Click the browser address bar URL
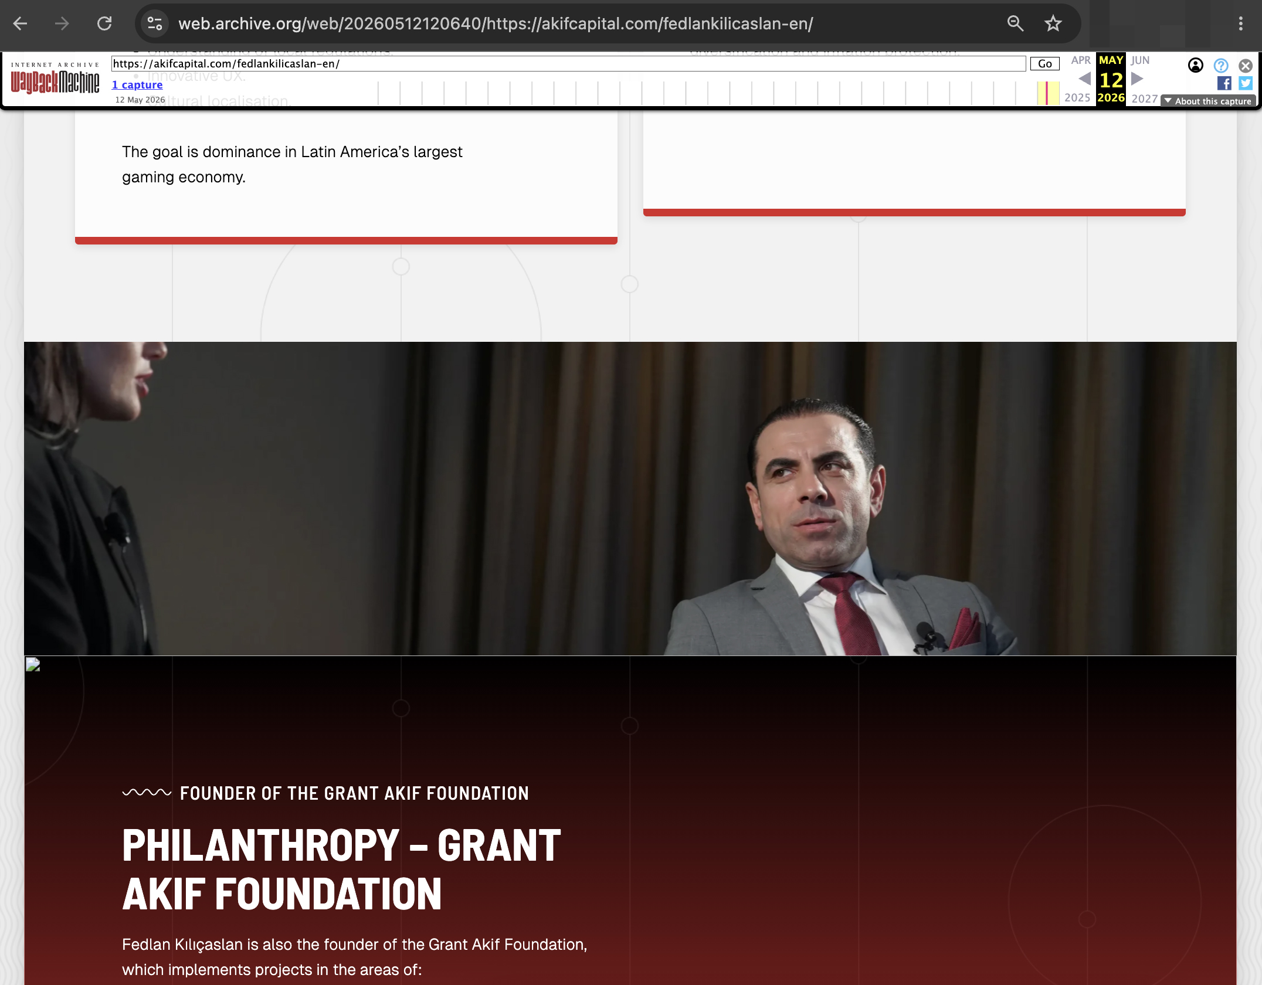This screenshot has width=1262, height=985. 496,23
